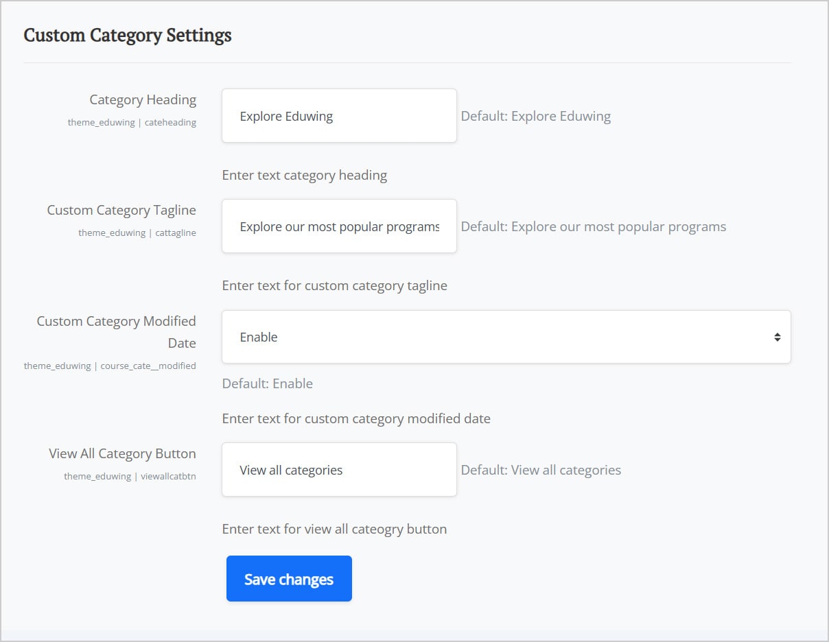
Task: Click the dropdown stepper arrows beside Enable
Action: [778, 337]
